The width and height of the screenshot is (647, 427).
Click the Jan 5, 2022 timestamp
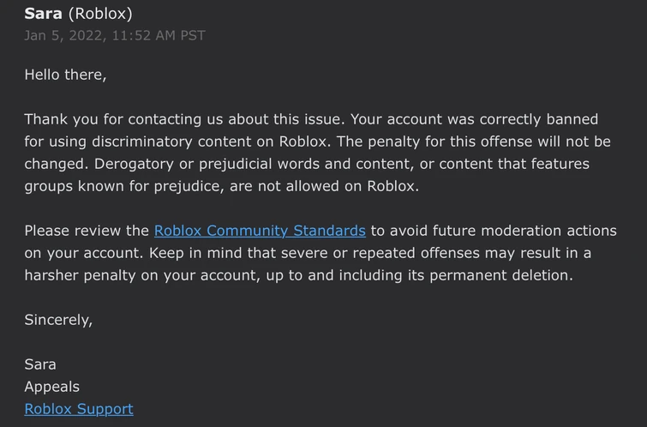pos(115,35)
